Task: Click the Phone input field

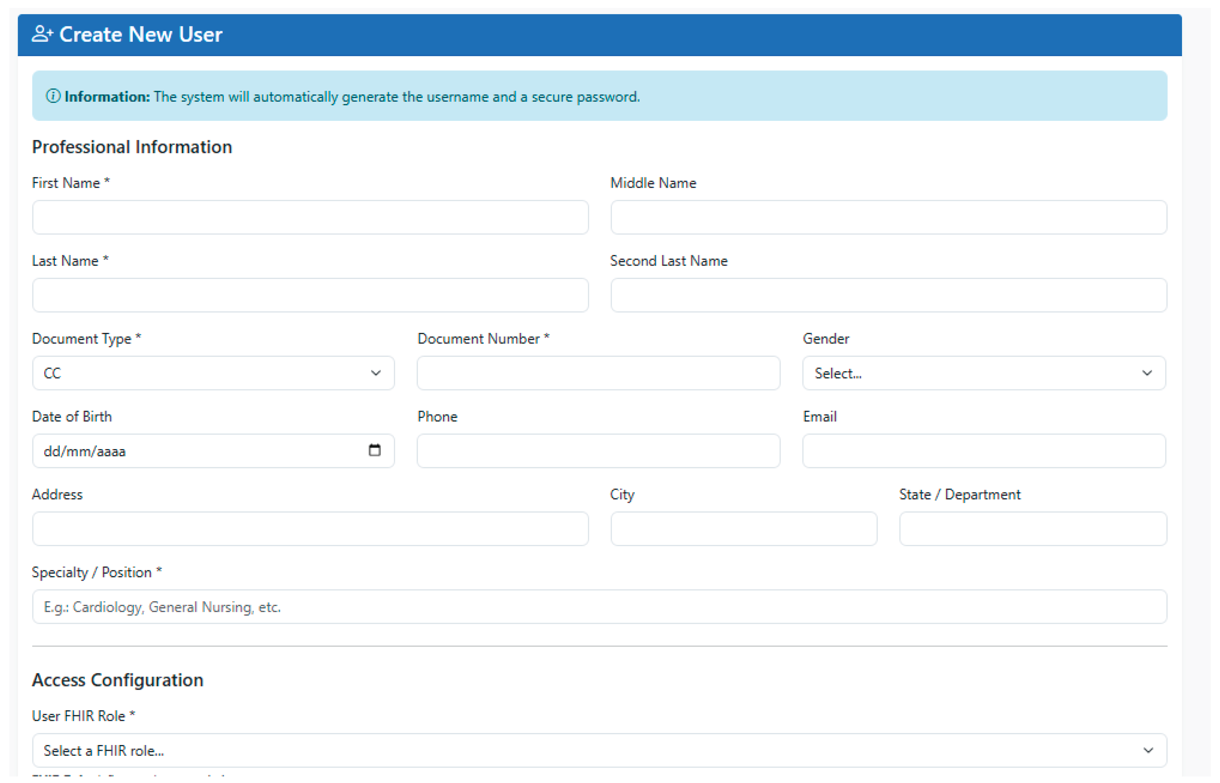Action: [598, 451]
